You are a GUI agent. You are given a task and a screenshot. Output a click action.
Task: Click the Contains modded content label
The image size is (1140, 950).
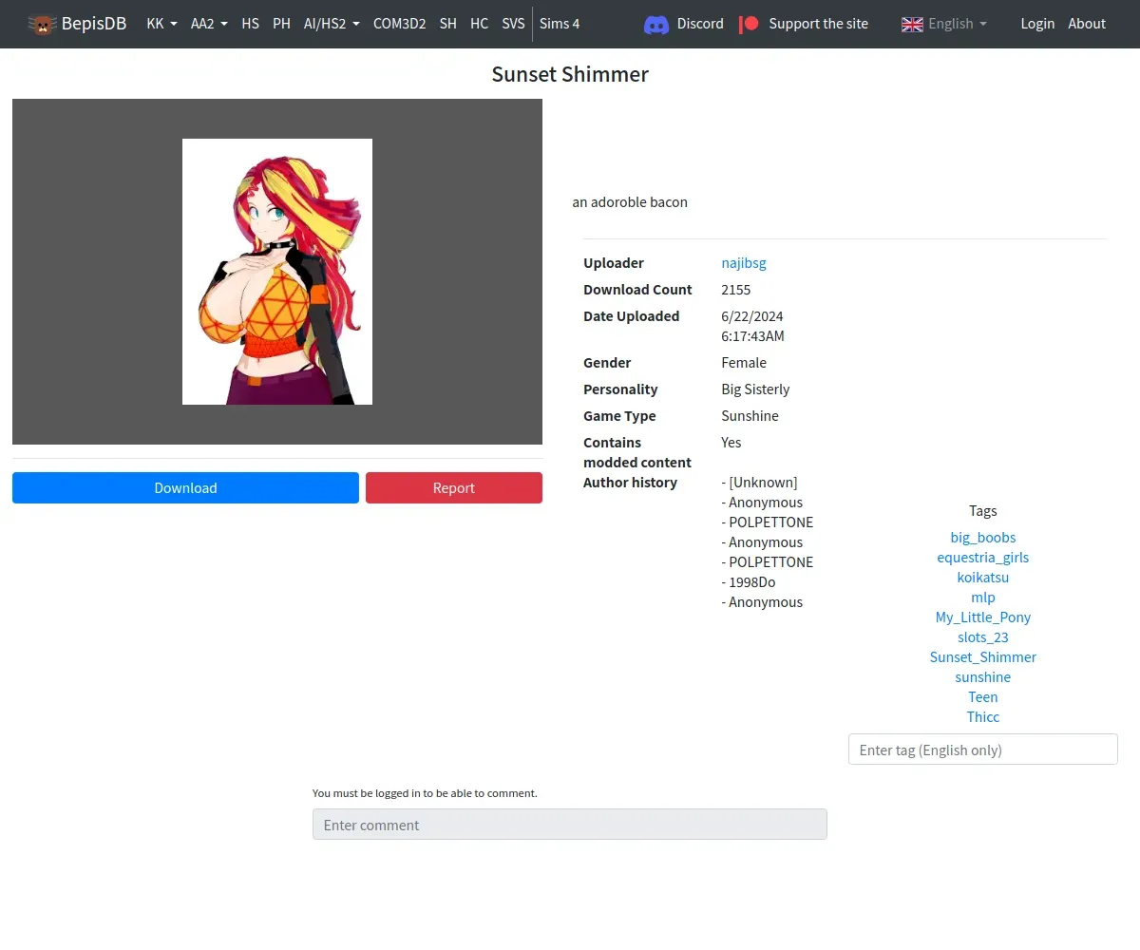[x=637, y=452]
